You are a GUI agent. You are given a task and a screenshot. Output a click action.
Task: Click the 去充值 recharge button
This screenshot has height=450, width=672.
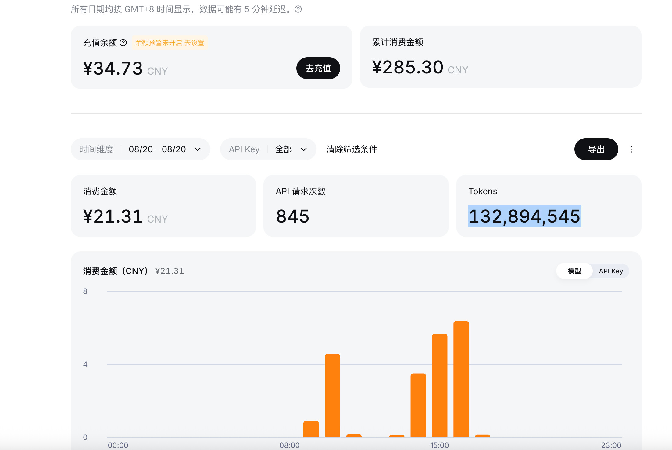coord(318,68)
